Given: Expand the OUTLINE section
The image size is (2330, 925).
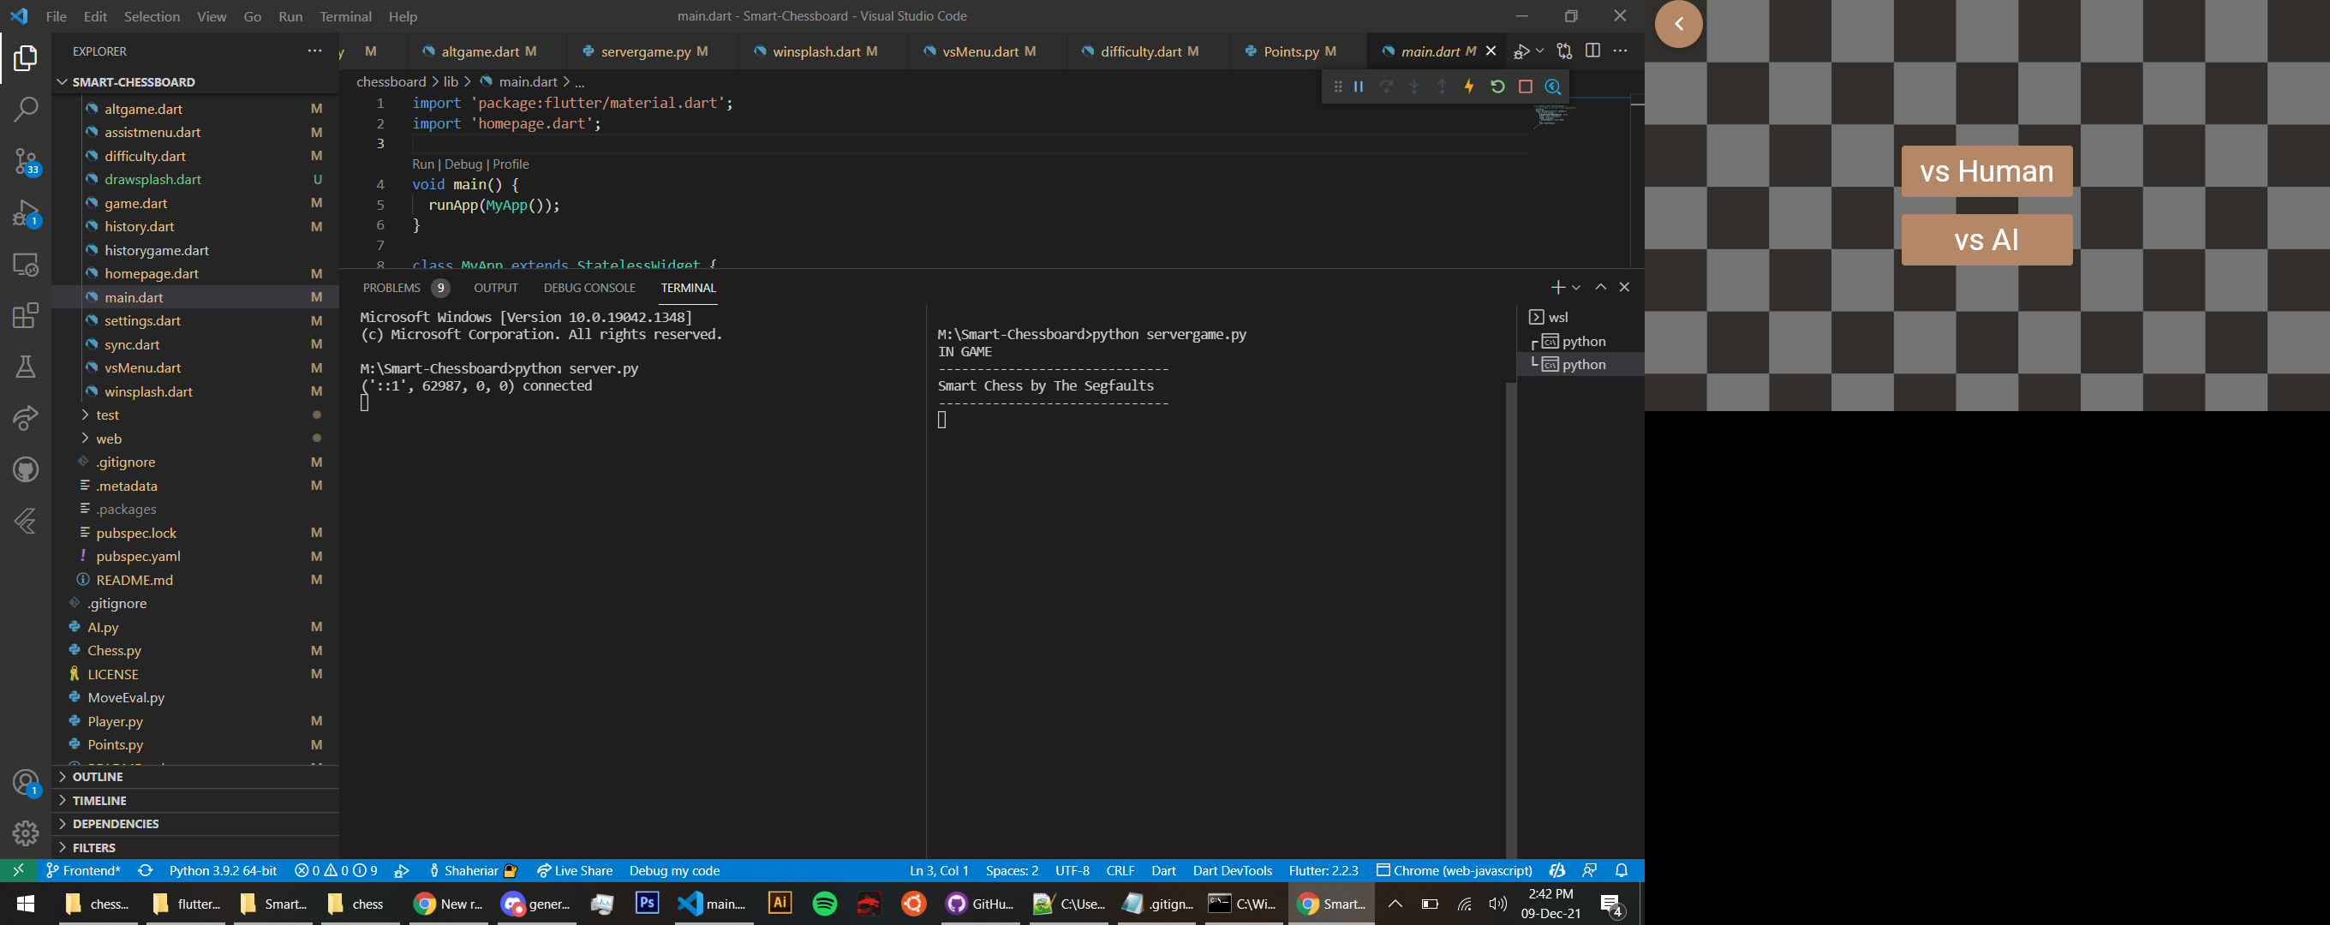Looking at the screenshot, I should click(x=97, y=777).
